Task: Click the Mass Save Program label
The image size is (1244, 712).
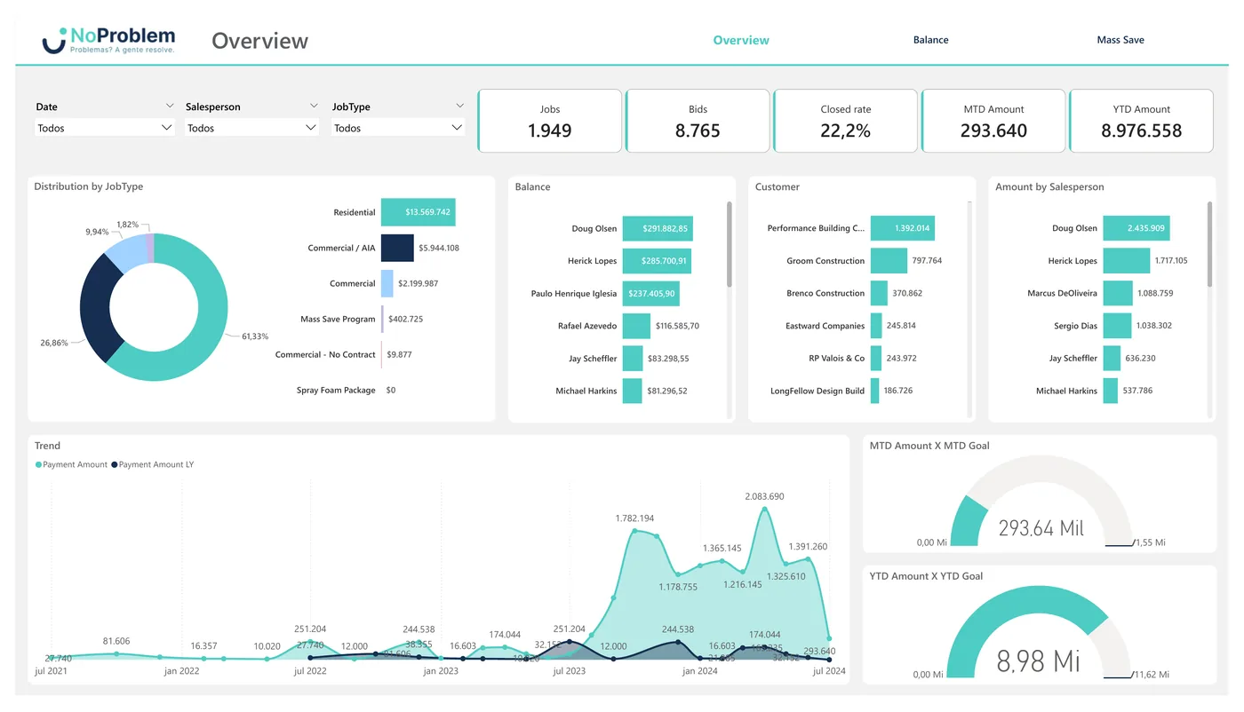Action: pyautogui.click(x=338, y=319)
